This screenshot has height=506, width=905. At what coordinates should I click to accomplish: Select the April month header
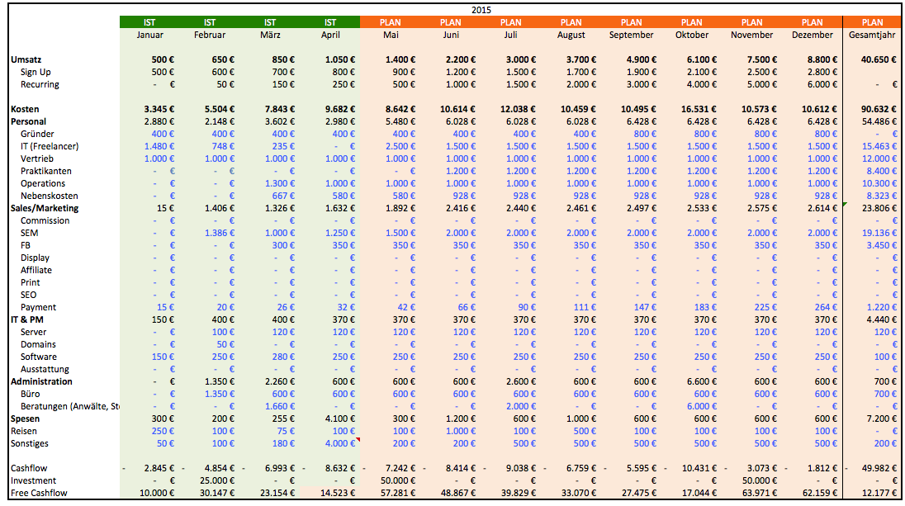pyautogui.click(x=330, y=35)
